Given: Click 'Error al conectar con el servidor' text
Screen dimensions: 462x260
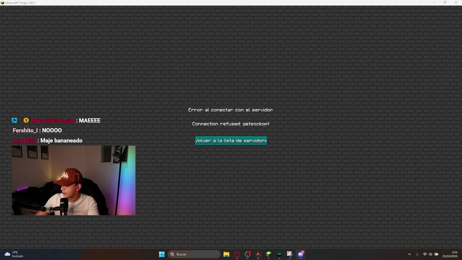Looking at the screenshot, I should [231, 110].
